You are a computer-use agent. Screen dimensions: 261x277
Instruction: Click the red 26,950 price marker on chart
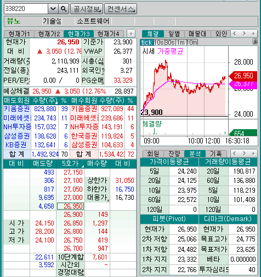(x=243, y=76)
